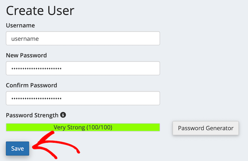Click the Create User heading
The height and width of the screenshot is (161, 248).
40,10
